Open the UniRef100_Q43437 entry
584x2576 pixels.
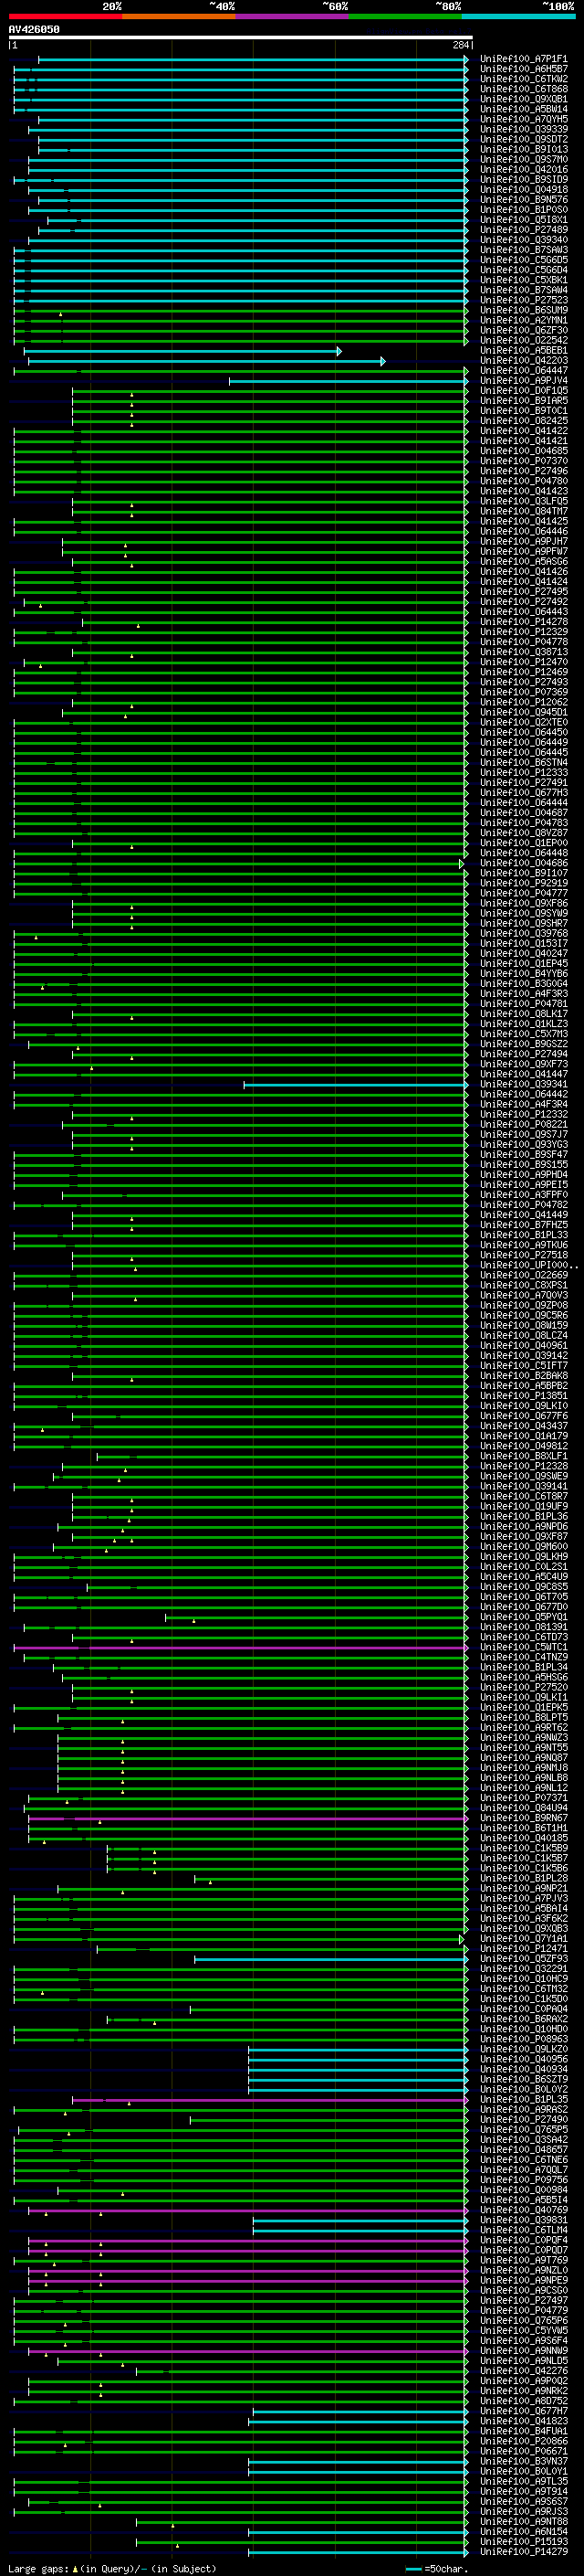pyautogui.click(x=523, y=1426)
